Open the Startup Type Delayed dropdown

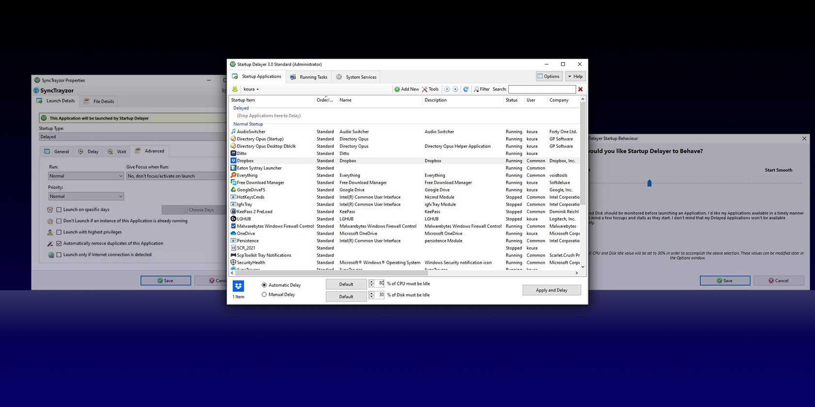pos(132,137)
